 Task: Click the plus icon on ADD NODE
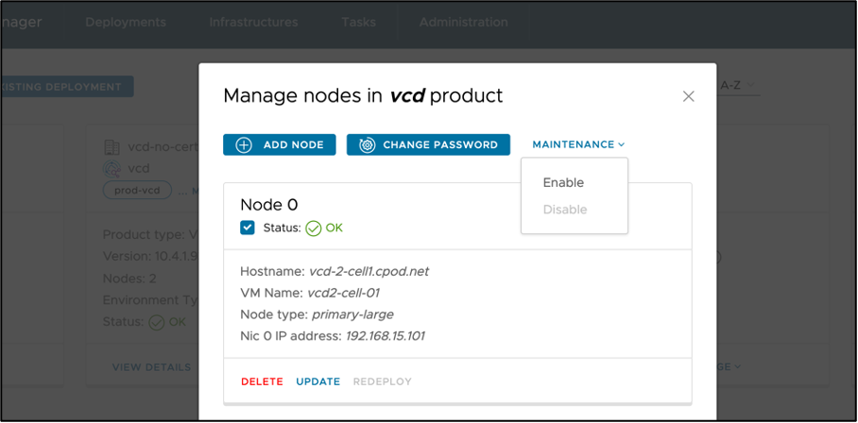coord(244,144)
